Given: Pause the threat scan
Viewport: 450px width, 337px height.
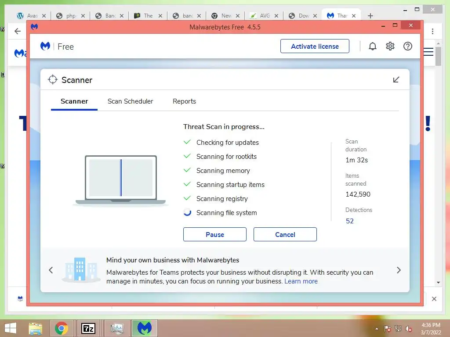Looking at the screenshot, I should click(214, 234).
